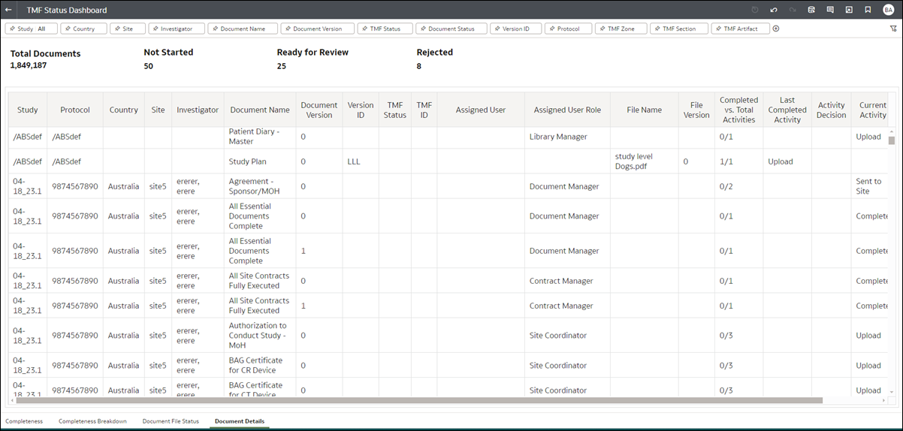Toggle the pin on Investigator filter
The height and width of the screenshot is (431, 903).
pyautogui.click(x=156, y=29)
